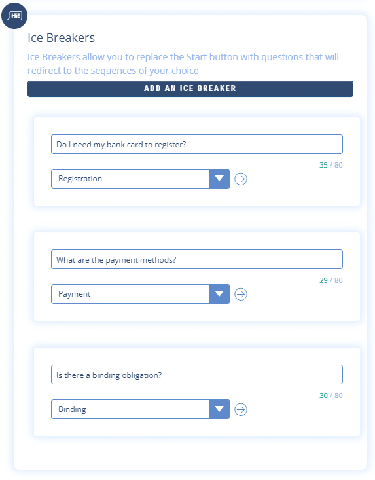Viewport: 375px width, 480px height.
Task: Focus the 'What are the payment methods?' field
Action: [x=197, y=259]
